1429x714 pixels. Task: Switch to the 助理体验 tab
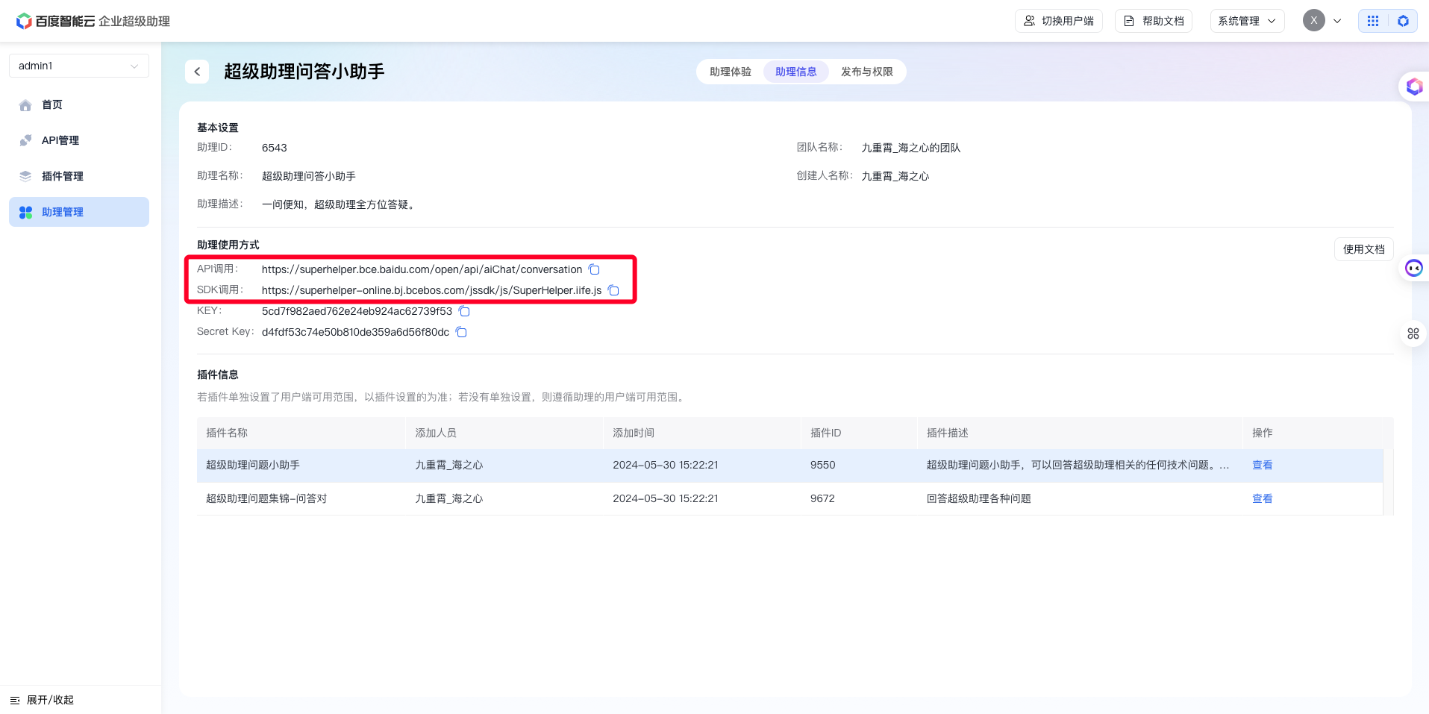click(731, 72)
